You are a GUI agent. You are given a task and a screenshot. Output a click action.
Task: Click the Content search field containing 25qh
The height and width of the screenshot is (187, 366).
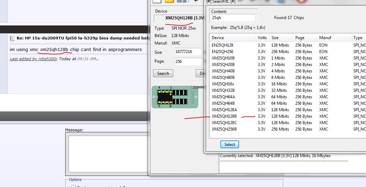(x=233, y=18)
